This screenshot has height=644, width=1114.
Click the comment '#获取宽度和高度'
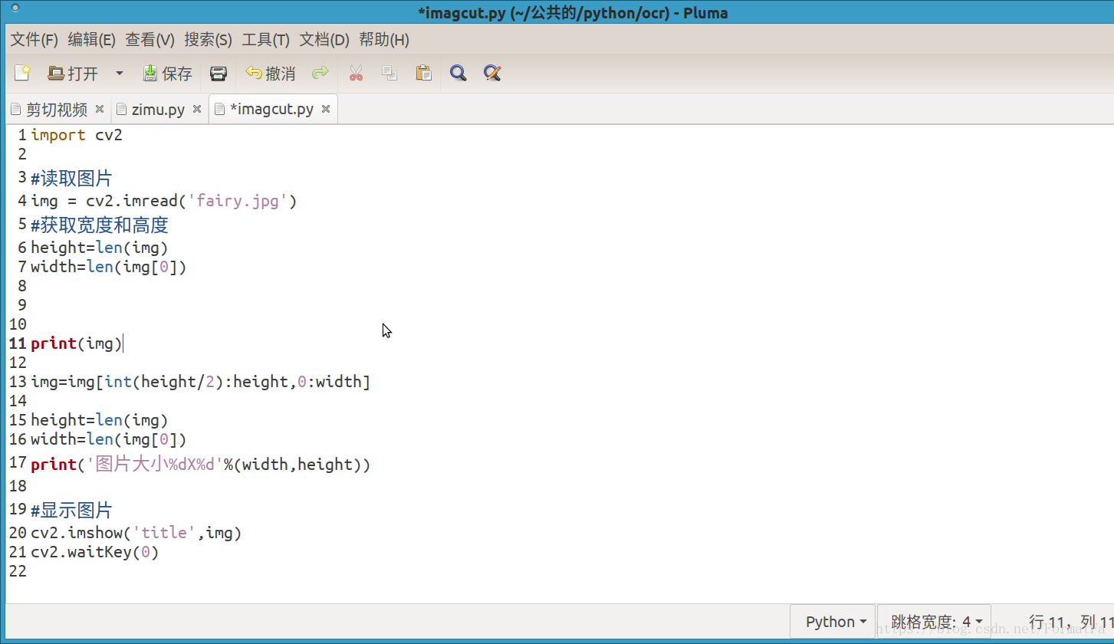click(100, 225)
